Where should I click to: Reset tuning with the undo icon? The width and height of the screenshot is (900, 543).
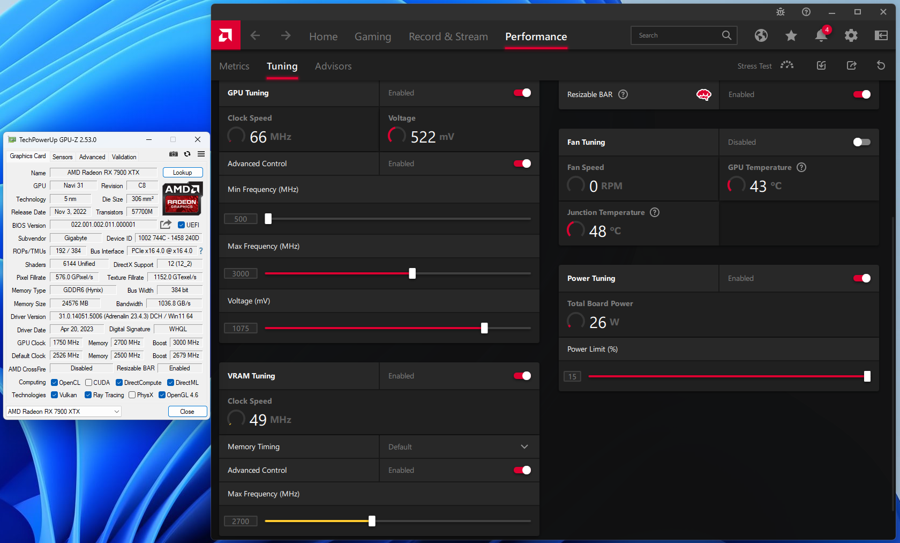click(881, 65)
